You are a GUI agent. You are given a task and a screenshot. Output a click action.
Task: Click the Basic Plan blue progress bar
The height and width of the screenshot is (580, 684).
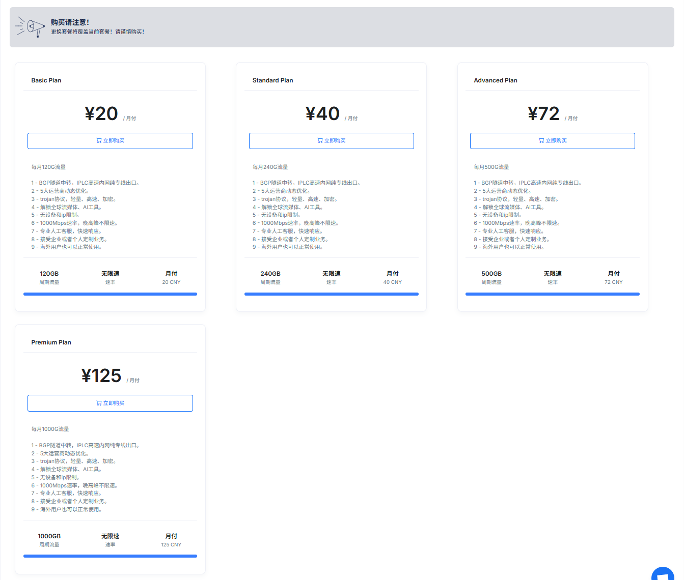tap(110, 294)
